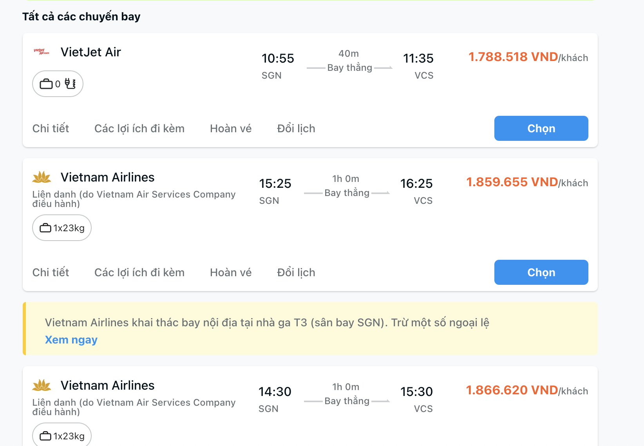
Task: Click Vietnam Airlines lotus logo on 14:30 flight
Action: click(x=42, y=385)
